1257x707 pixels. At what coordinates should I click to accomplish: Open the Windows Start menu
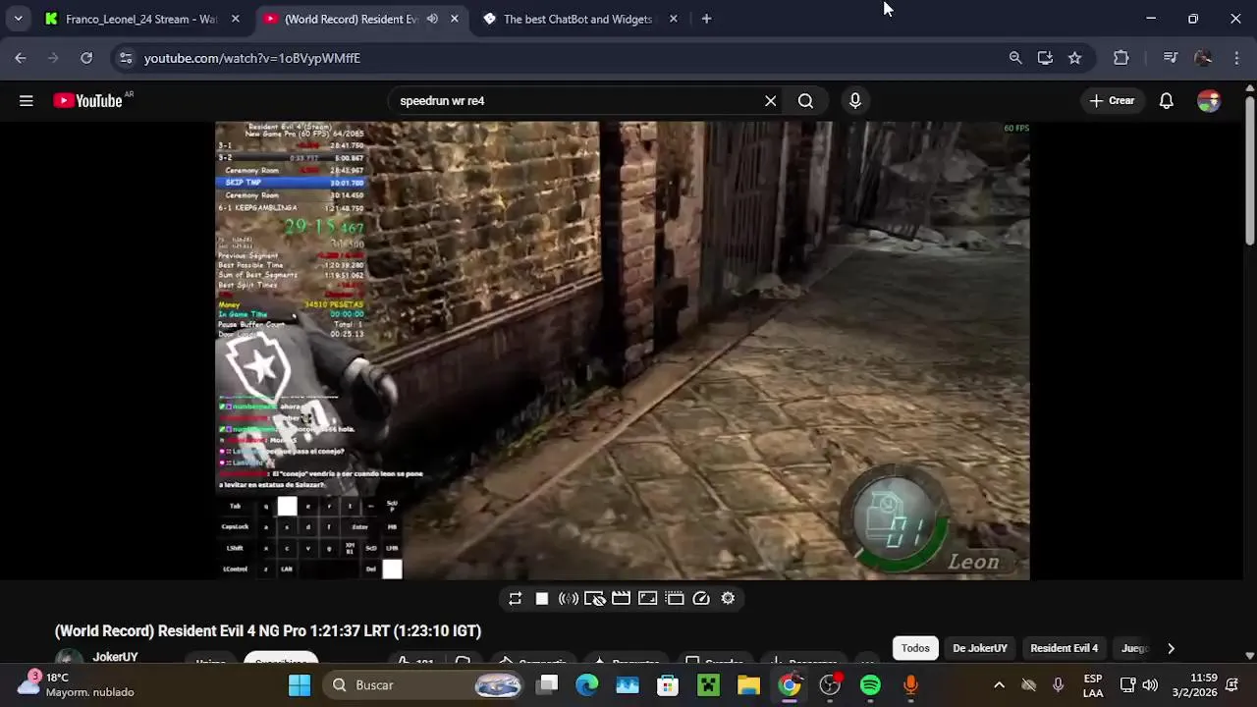click(x=300, y=684)
